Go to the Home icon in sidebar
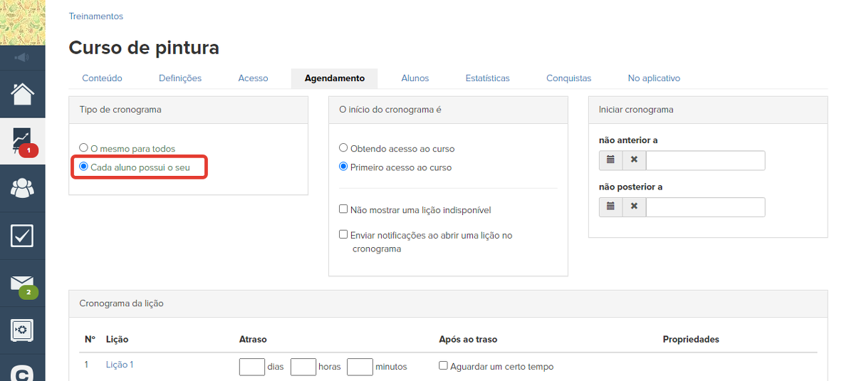The height and width of the screenshot is (381, 854). pyautogui.click(x=22, y=94)
